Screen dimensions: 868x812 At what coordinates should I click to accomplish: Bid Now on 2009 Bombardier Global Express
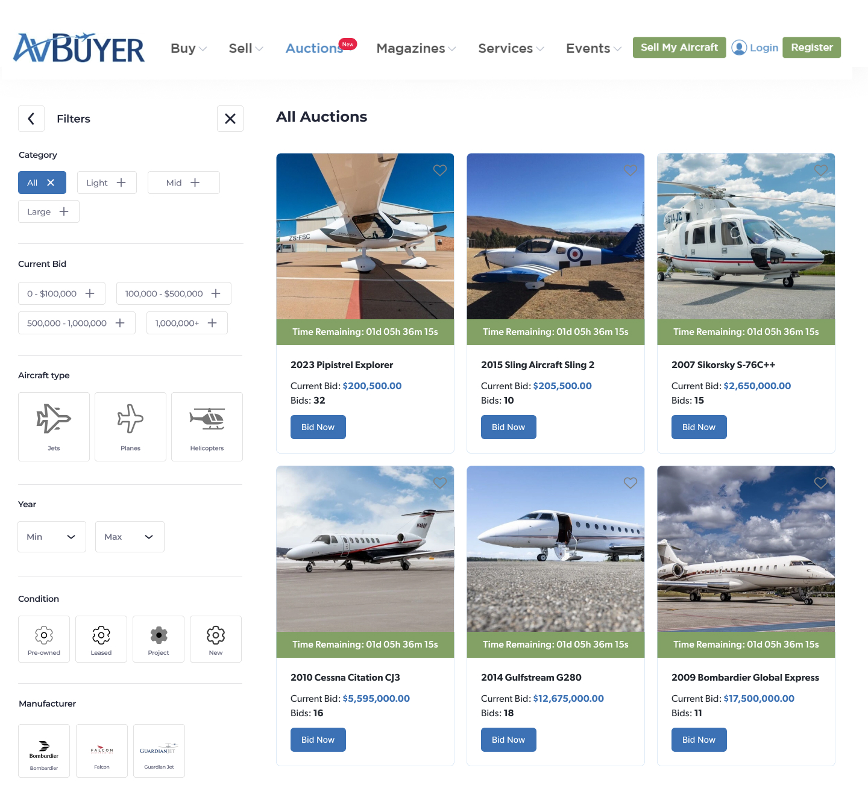[x=699, y=740]
